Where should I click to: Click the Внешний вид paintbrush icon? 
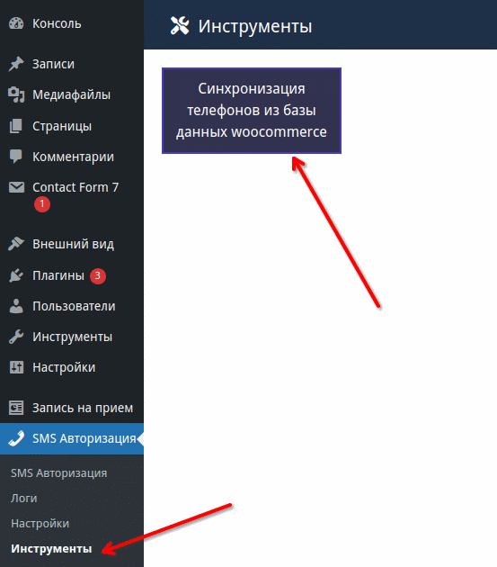tap(16, 244)
